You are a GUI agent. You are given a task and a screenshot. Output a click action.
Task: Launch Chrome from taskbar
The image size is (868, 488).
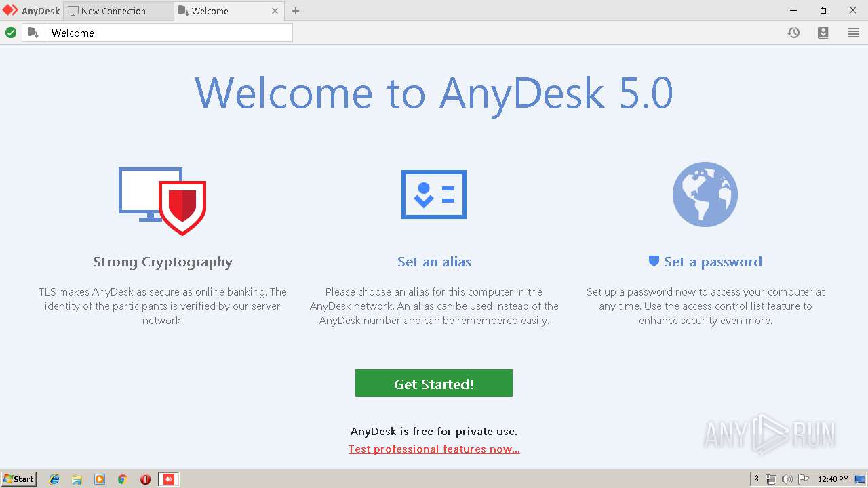tap(122, 479)
